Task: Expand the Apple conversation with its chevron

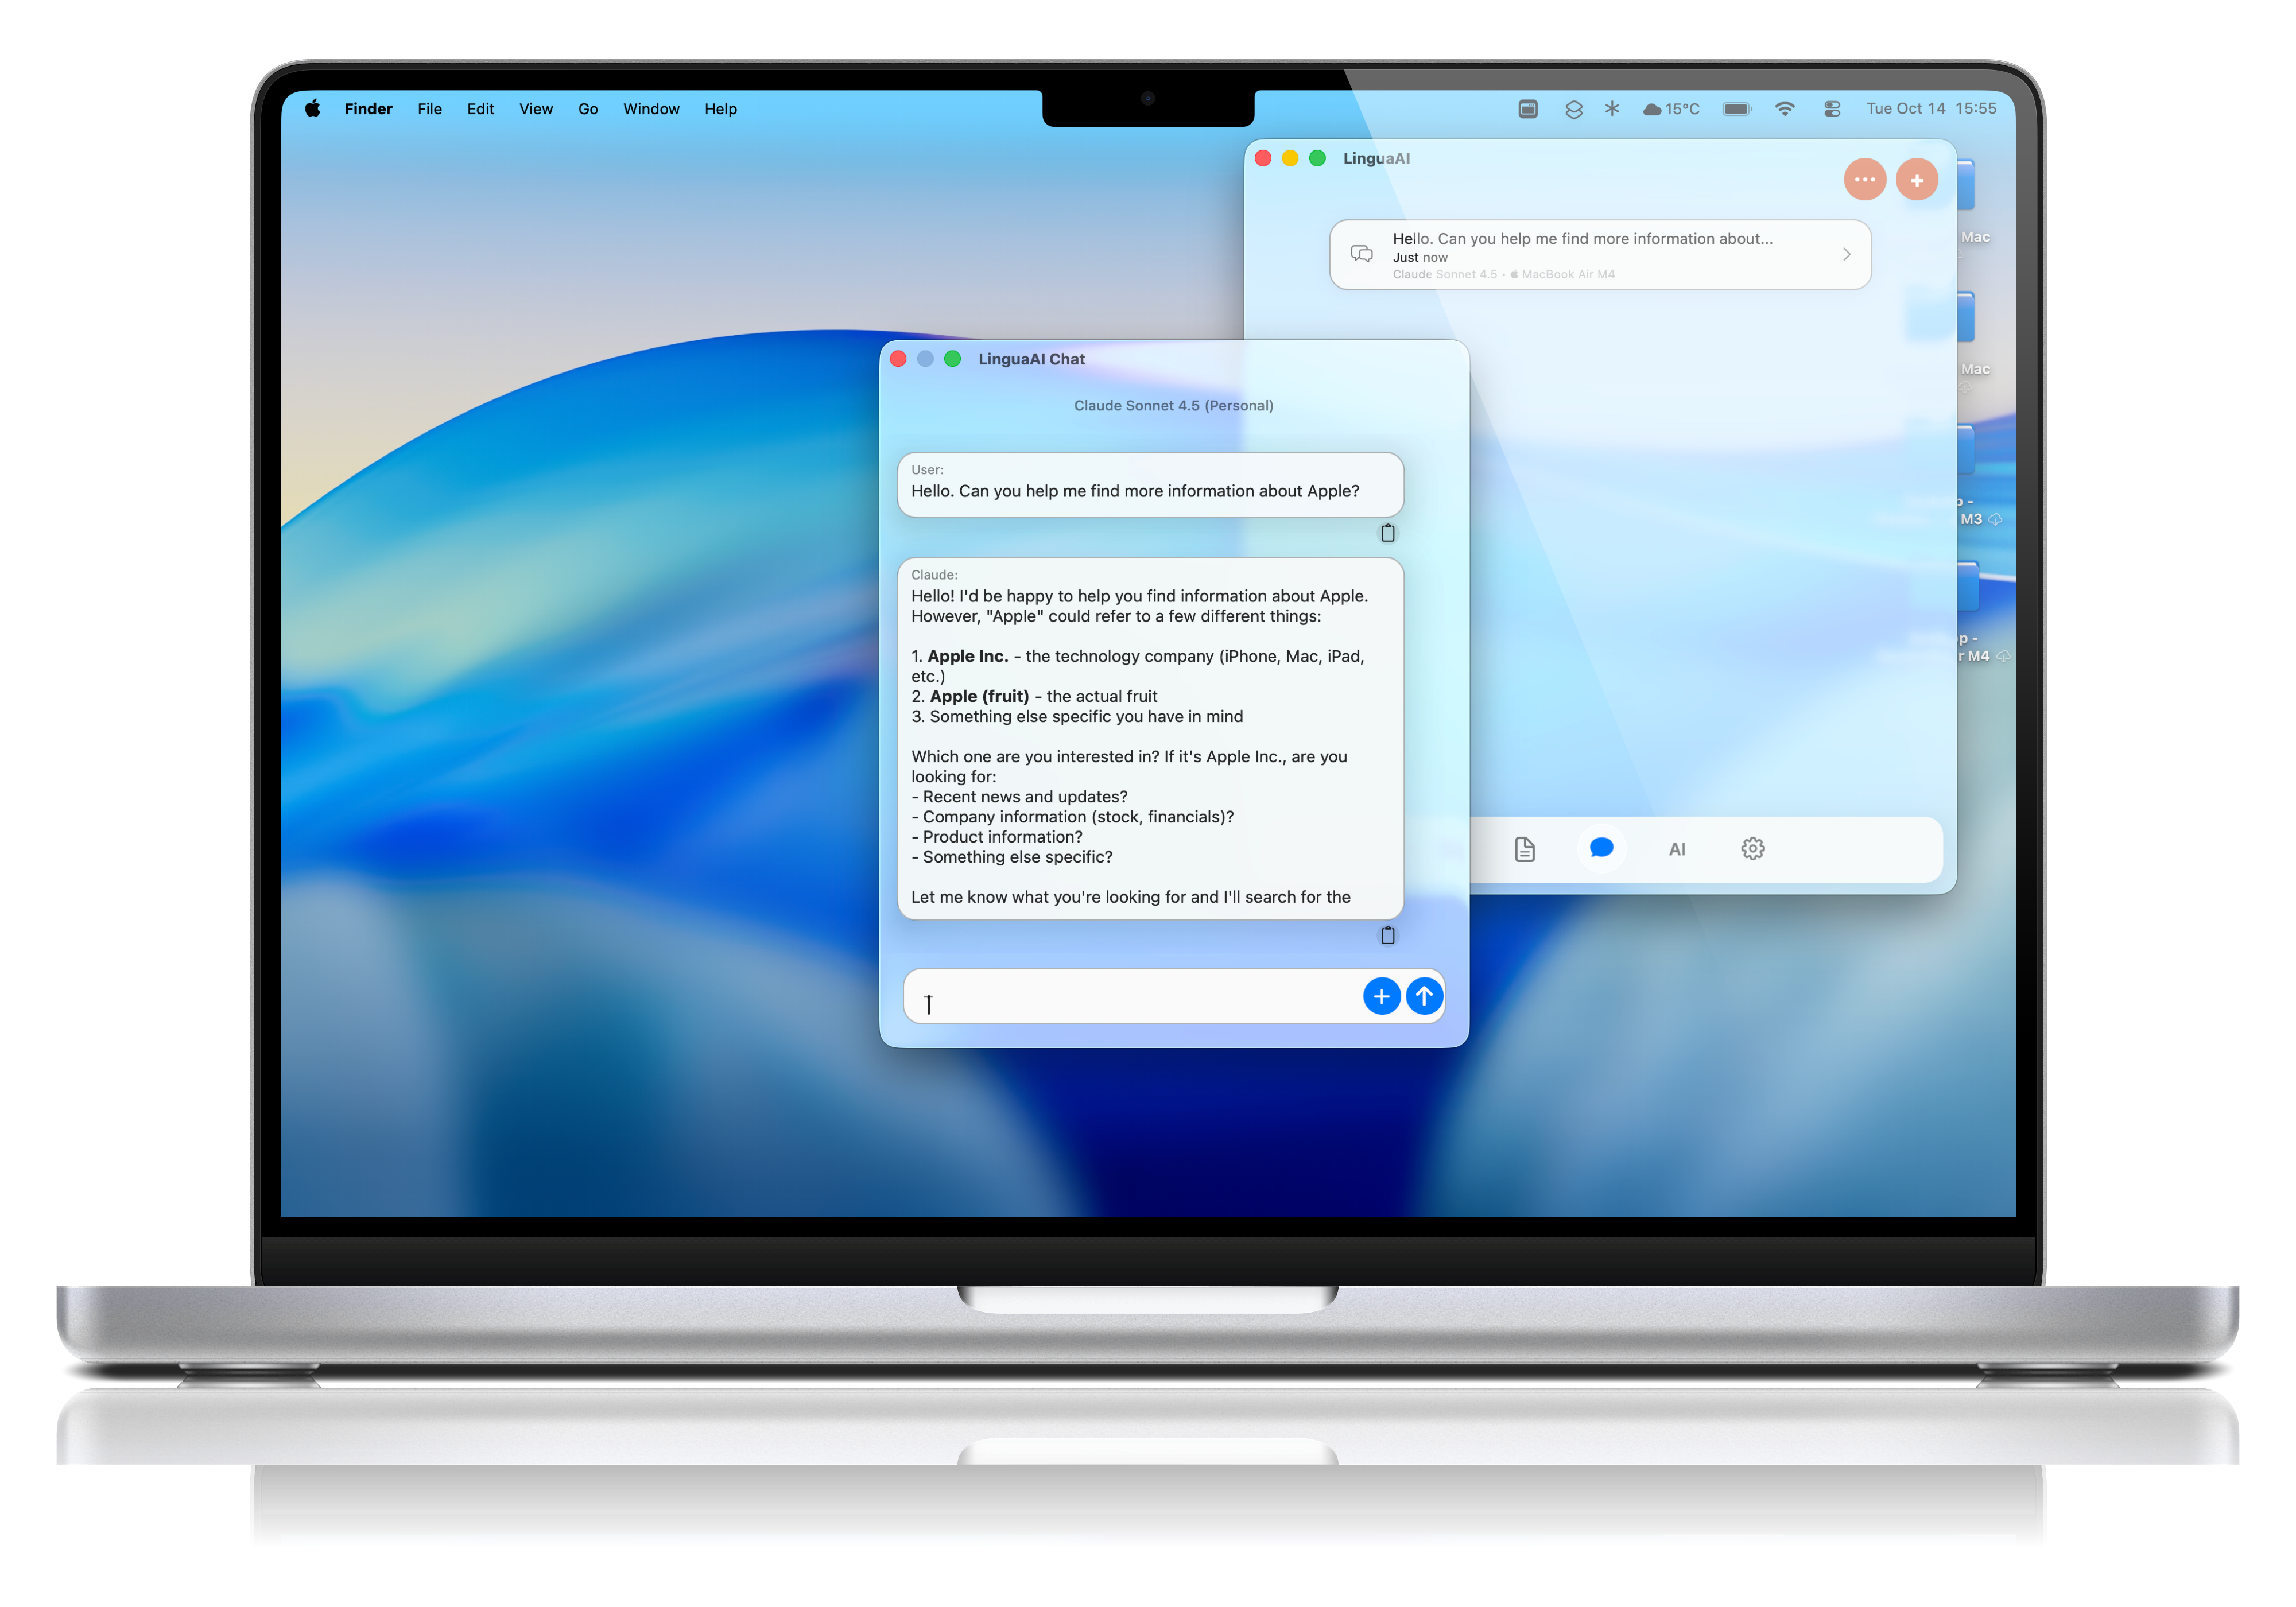Action: coord(1846,254)
